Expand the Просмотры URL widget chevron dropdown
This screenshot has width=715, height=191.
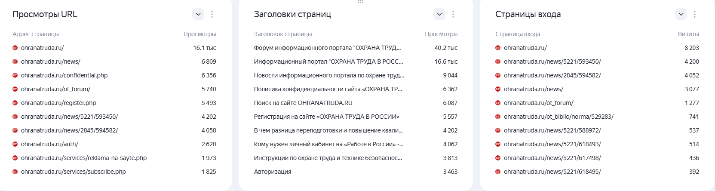(198, 14)
